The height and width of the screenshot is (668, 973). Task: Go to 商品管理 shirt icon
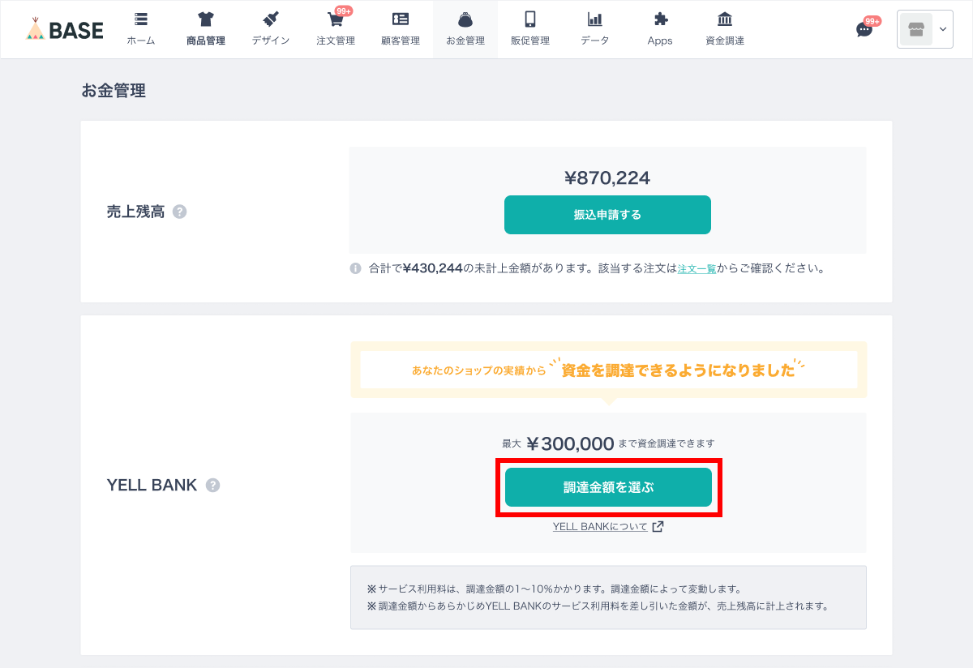[x=206, y=19]
